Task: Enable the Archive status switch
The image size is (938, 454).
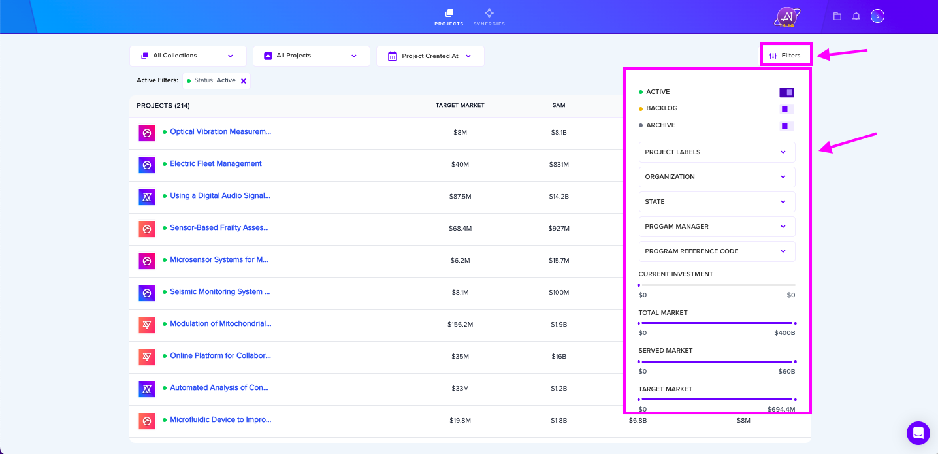Action: 786,125
